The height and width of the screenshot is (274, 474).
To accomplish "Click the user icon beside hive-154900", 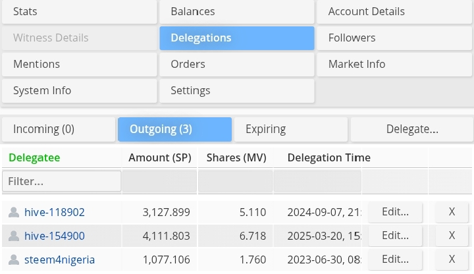I will tap(14, 236).
